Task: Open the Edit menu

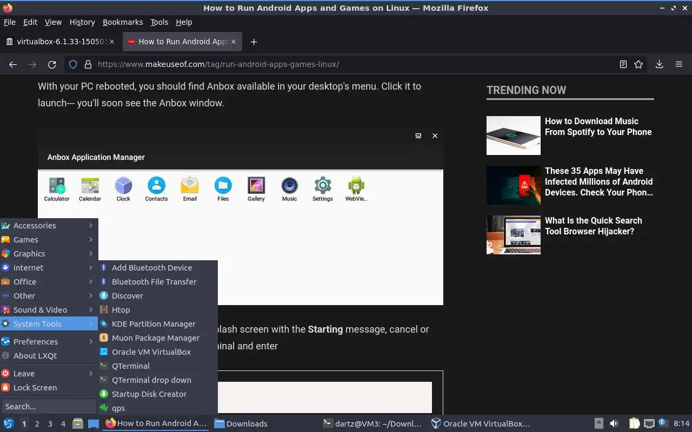Action: point(30,22)
